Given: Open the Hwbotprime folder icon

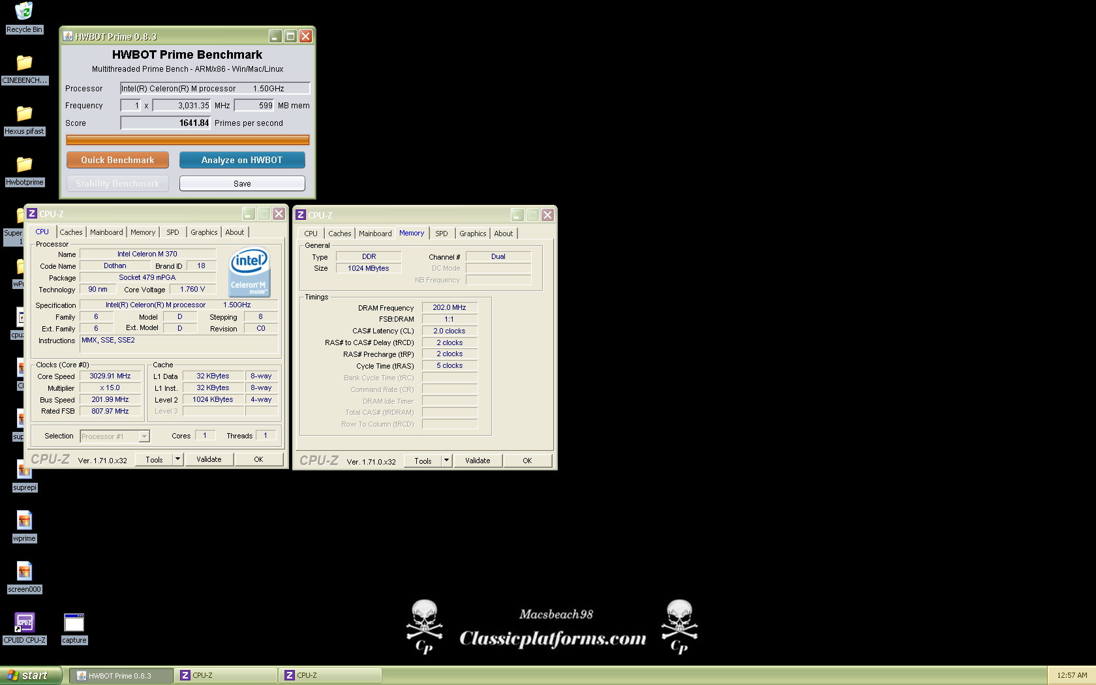Looking at the screenshot, I should click(x=24, y=164).
